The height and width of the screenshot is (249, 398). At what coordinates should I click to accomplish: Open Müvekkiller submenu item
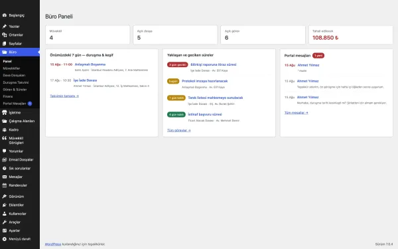coord(11,68)
